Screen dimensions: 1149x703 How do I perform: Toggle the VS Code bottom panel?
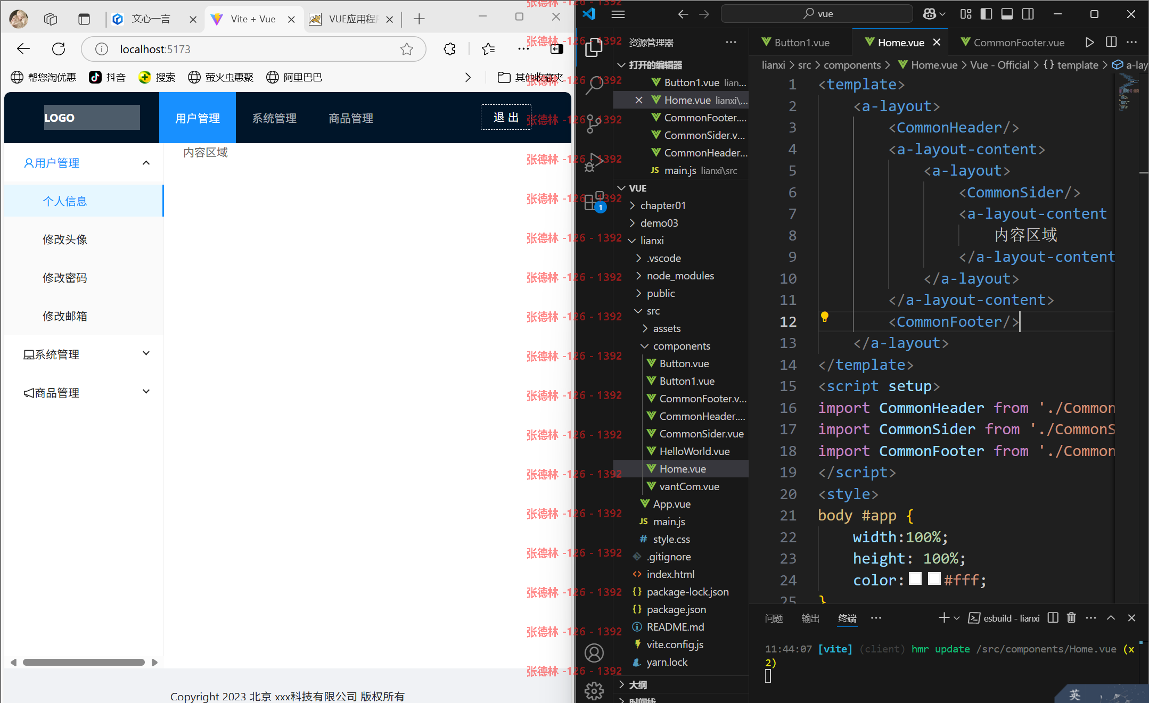coord(1007,14)
